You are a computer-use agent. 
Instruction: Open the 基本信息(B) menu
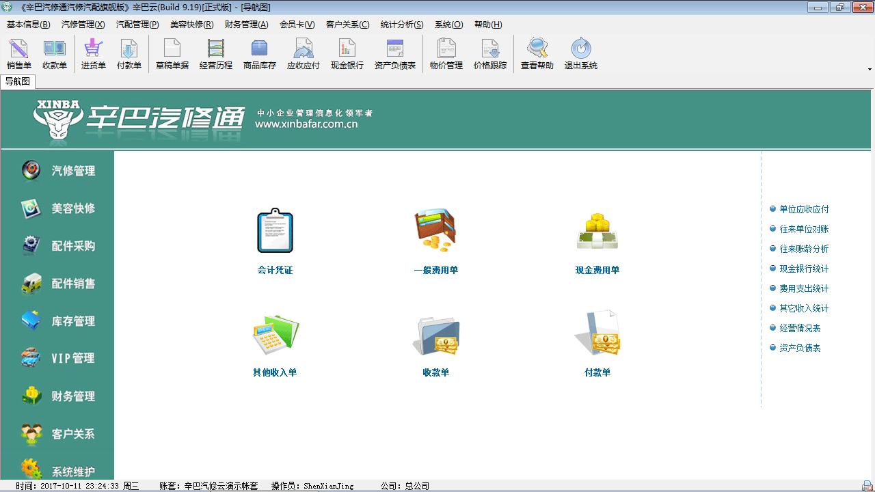tap(29, 25)
